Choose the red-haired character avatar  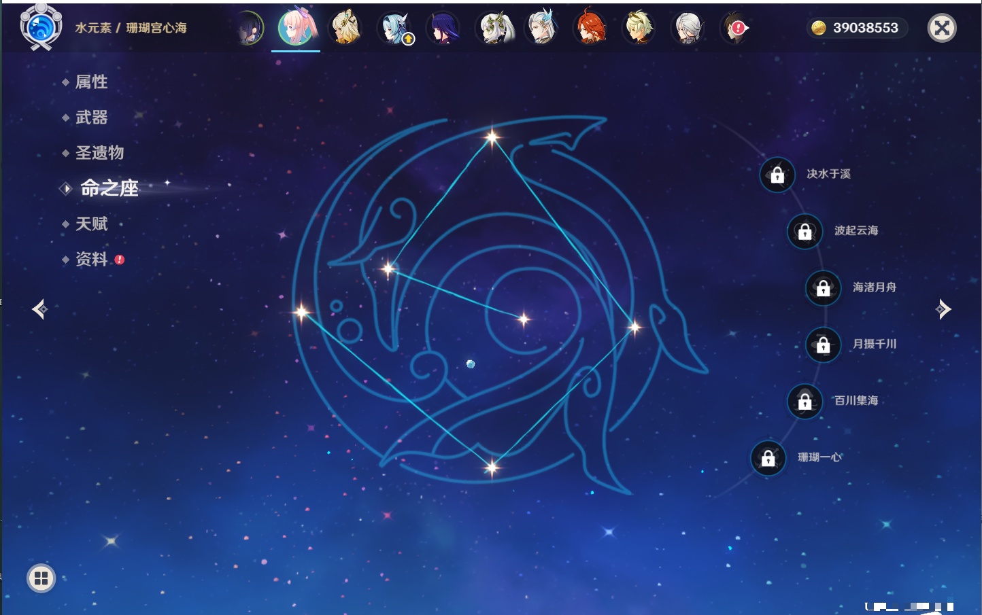click(x=590, y=28)
